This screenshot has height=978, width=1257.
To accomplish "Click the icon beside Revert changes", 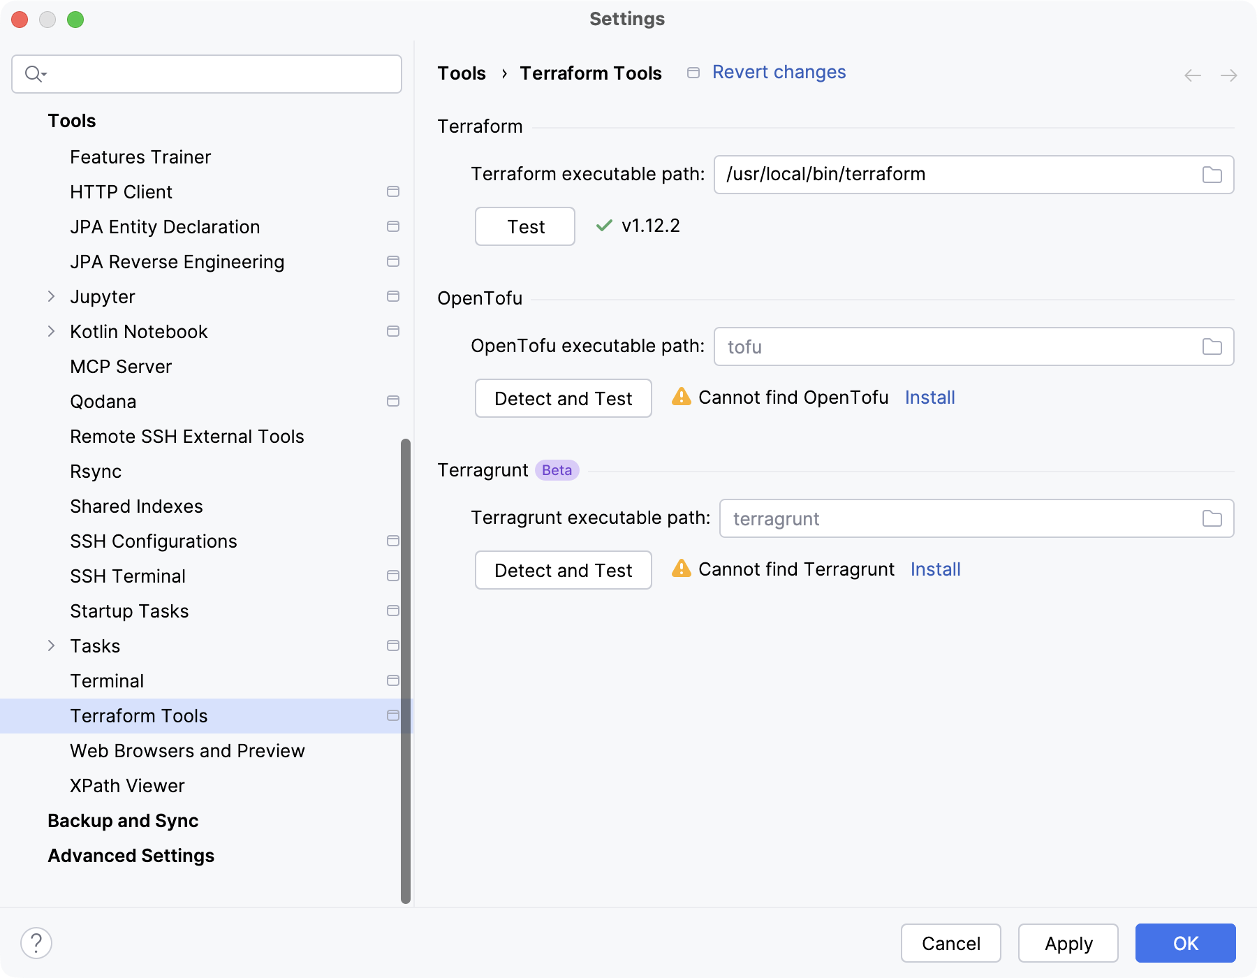I will tap(693, 72).
